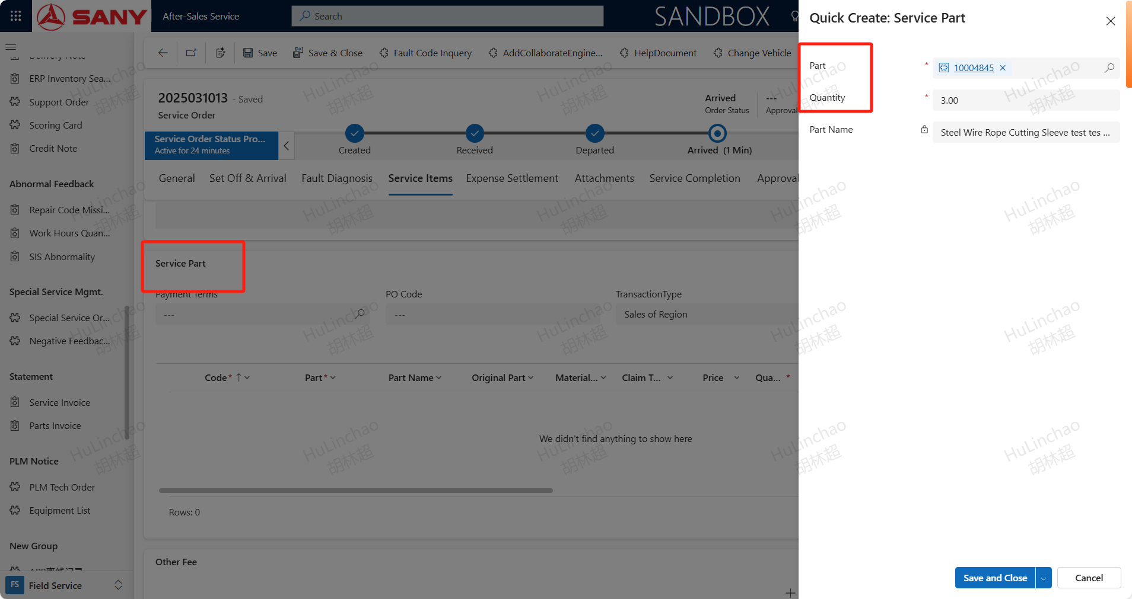Open record in new window icon
The image size is (1132, 599).
[191, 53]
